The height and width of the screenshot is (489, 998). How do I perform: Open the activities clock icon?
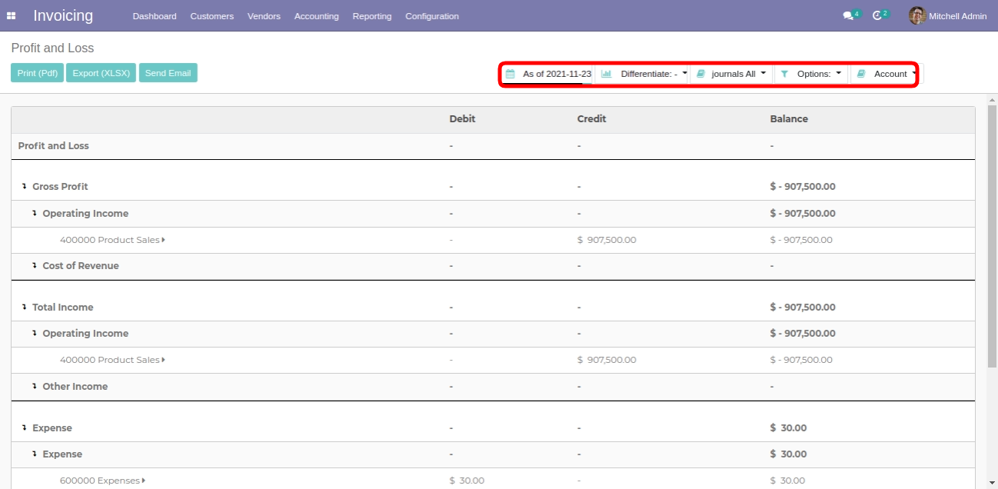pyautogui.click(x=877, y=16)
